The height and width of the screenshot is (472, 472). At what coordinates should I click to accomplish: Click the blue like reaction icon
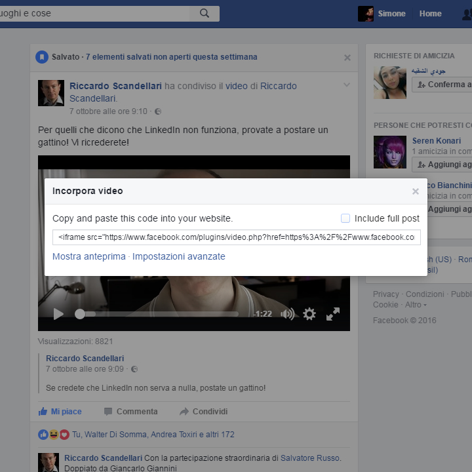(x=43, y=435)
